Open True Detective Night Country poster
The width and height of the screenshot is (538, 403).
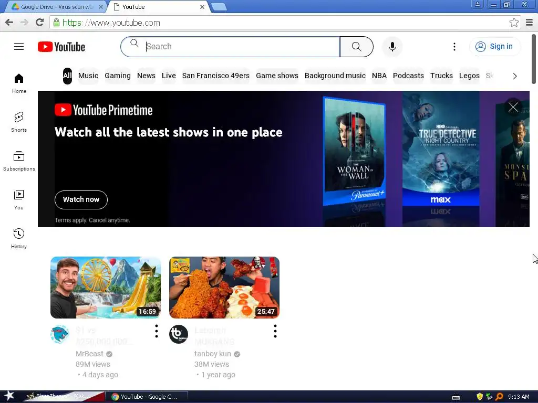441,149
